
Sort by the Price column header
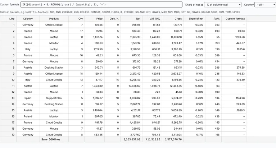point(95,19)
